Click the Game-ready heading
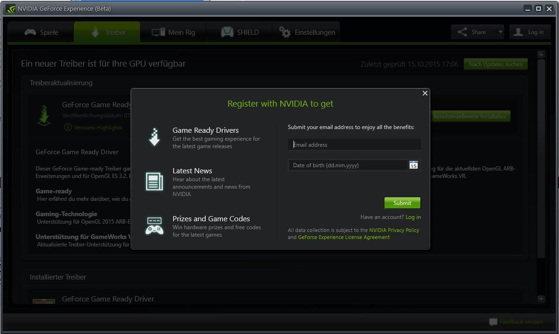 (54, 191)
